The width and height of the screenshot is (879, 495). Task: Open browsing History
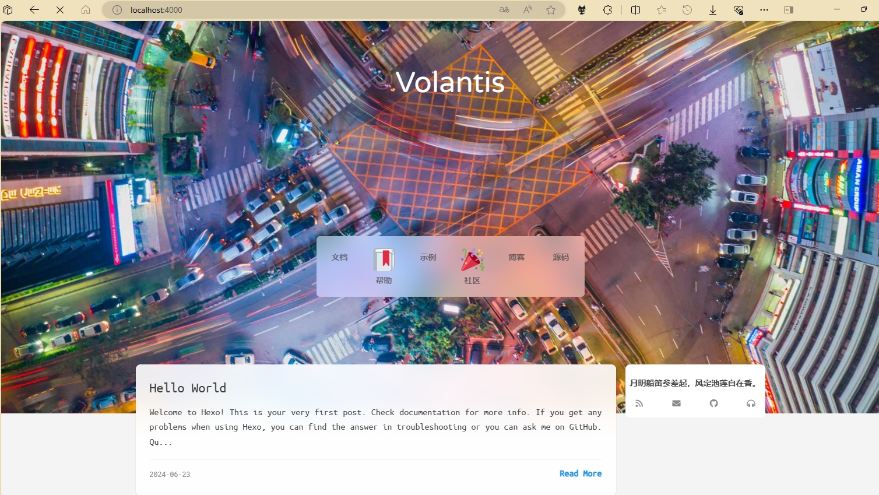(687, 10)
